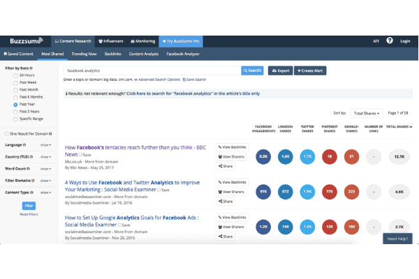Expand the Word Count show dropdown
This screenshot has width=419, height=279.
click(45, 169)
